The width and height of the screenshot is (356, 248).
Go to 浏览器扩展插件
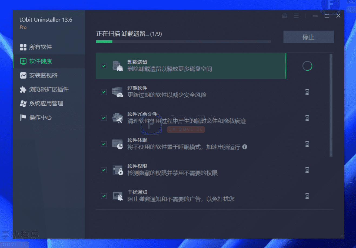[49, 89]
